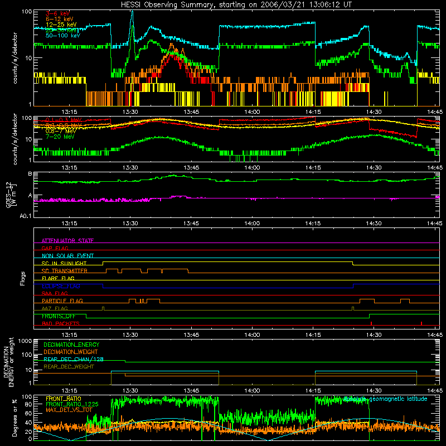Click the 14:30 time tick under decimation panel
Image resolution: width=446 pixels, height=446 pixels.
(374, 391)
